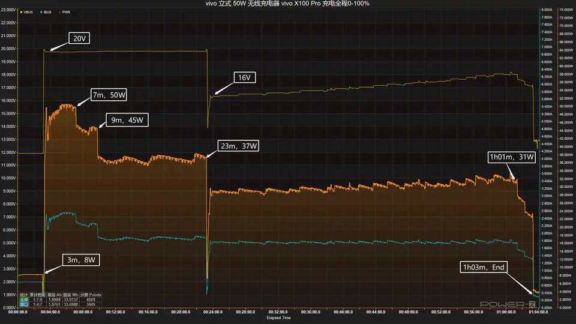The width and height of the screenshot is (576, 324).
Task: Click the 00:24:00.0 time axis tick
Action: pos(213,312)
